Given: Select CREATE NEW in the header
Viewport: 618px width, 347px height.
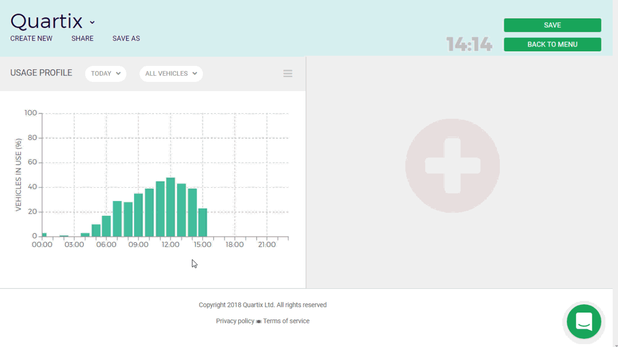Looking at the screenshot, I should coord(31,38).
